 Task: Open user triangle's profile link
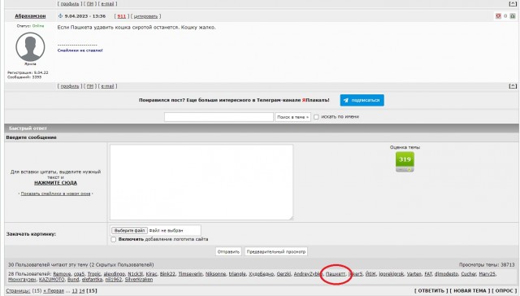237,274
